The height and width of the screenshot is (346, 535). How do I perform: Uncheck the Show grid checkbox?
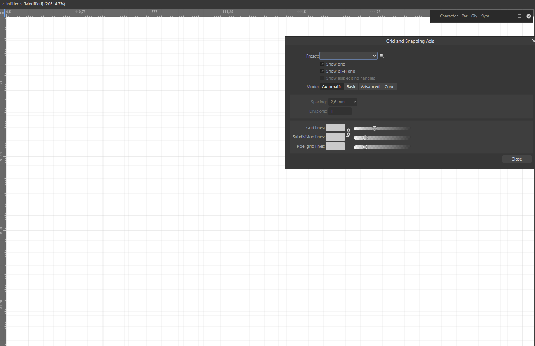pos(322,64)
